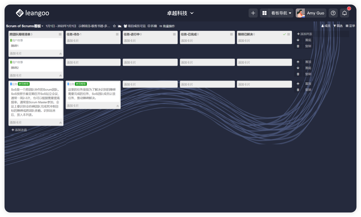Click down arrow on first swimlane

pyautogui.click(x=298, y=40)
